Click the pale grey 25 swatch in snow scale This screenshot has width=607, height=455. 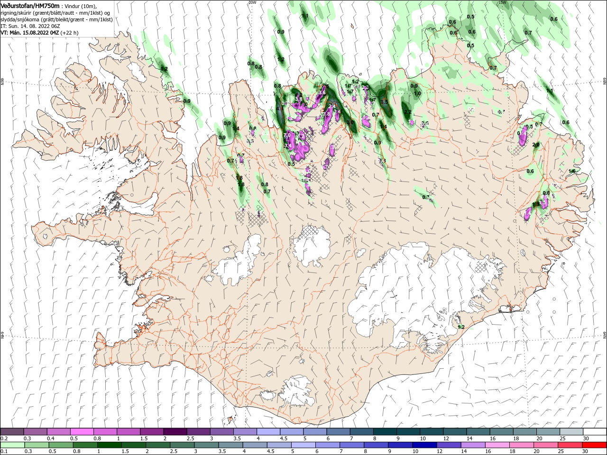(571, 432)
